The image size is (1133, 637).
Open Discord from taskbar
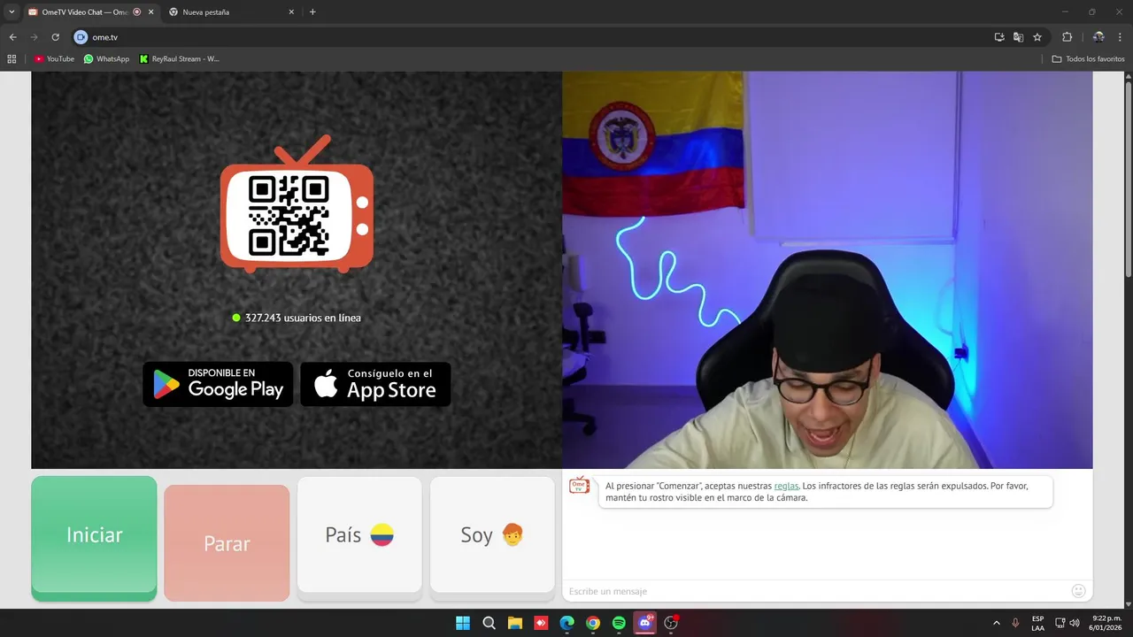click(645, 623)
